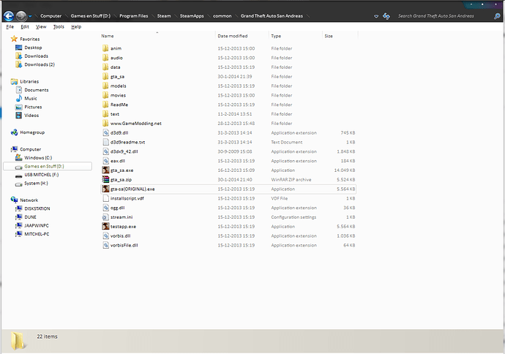The height and width of the screenshot is (354, 505).
Task: Select the gta_sa.exe application icon
Action: 106,169
